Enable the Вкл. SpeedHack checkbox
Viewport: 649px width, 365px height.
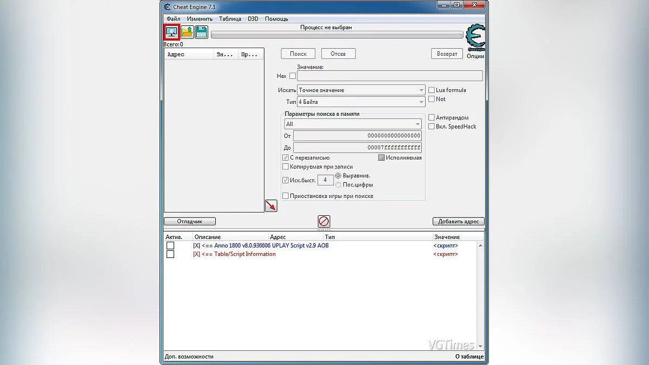(432, 127)
